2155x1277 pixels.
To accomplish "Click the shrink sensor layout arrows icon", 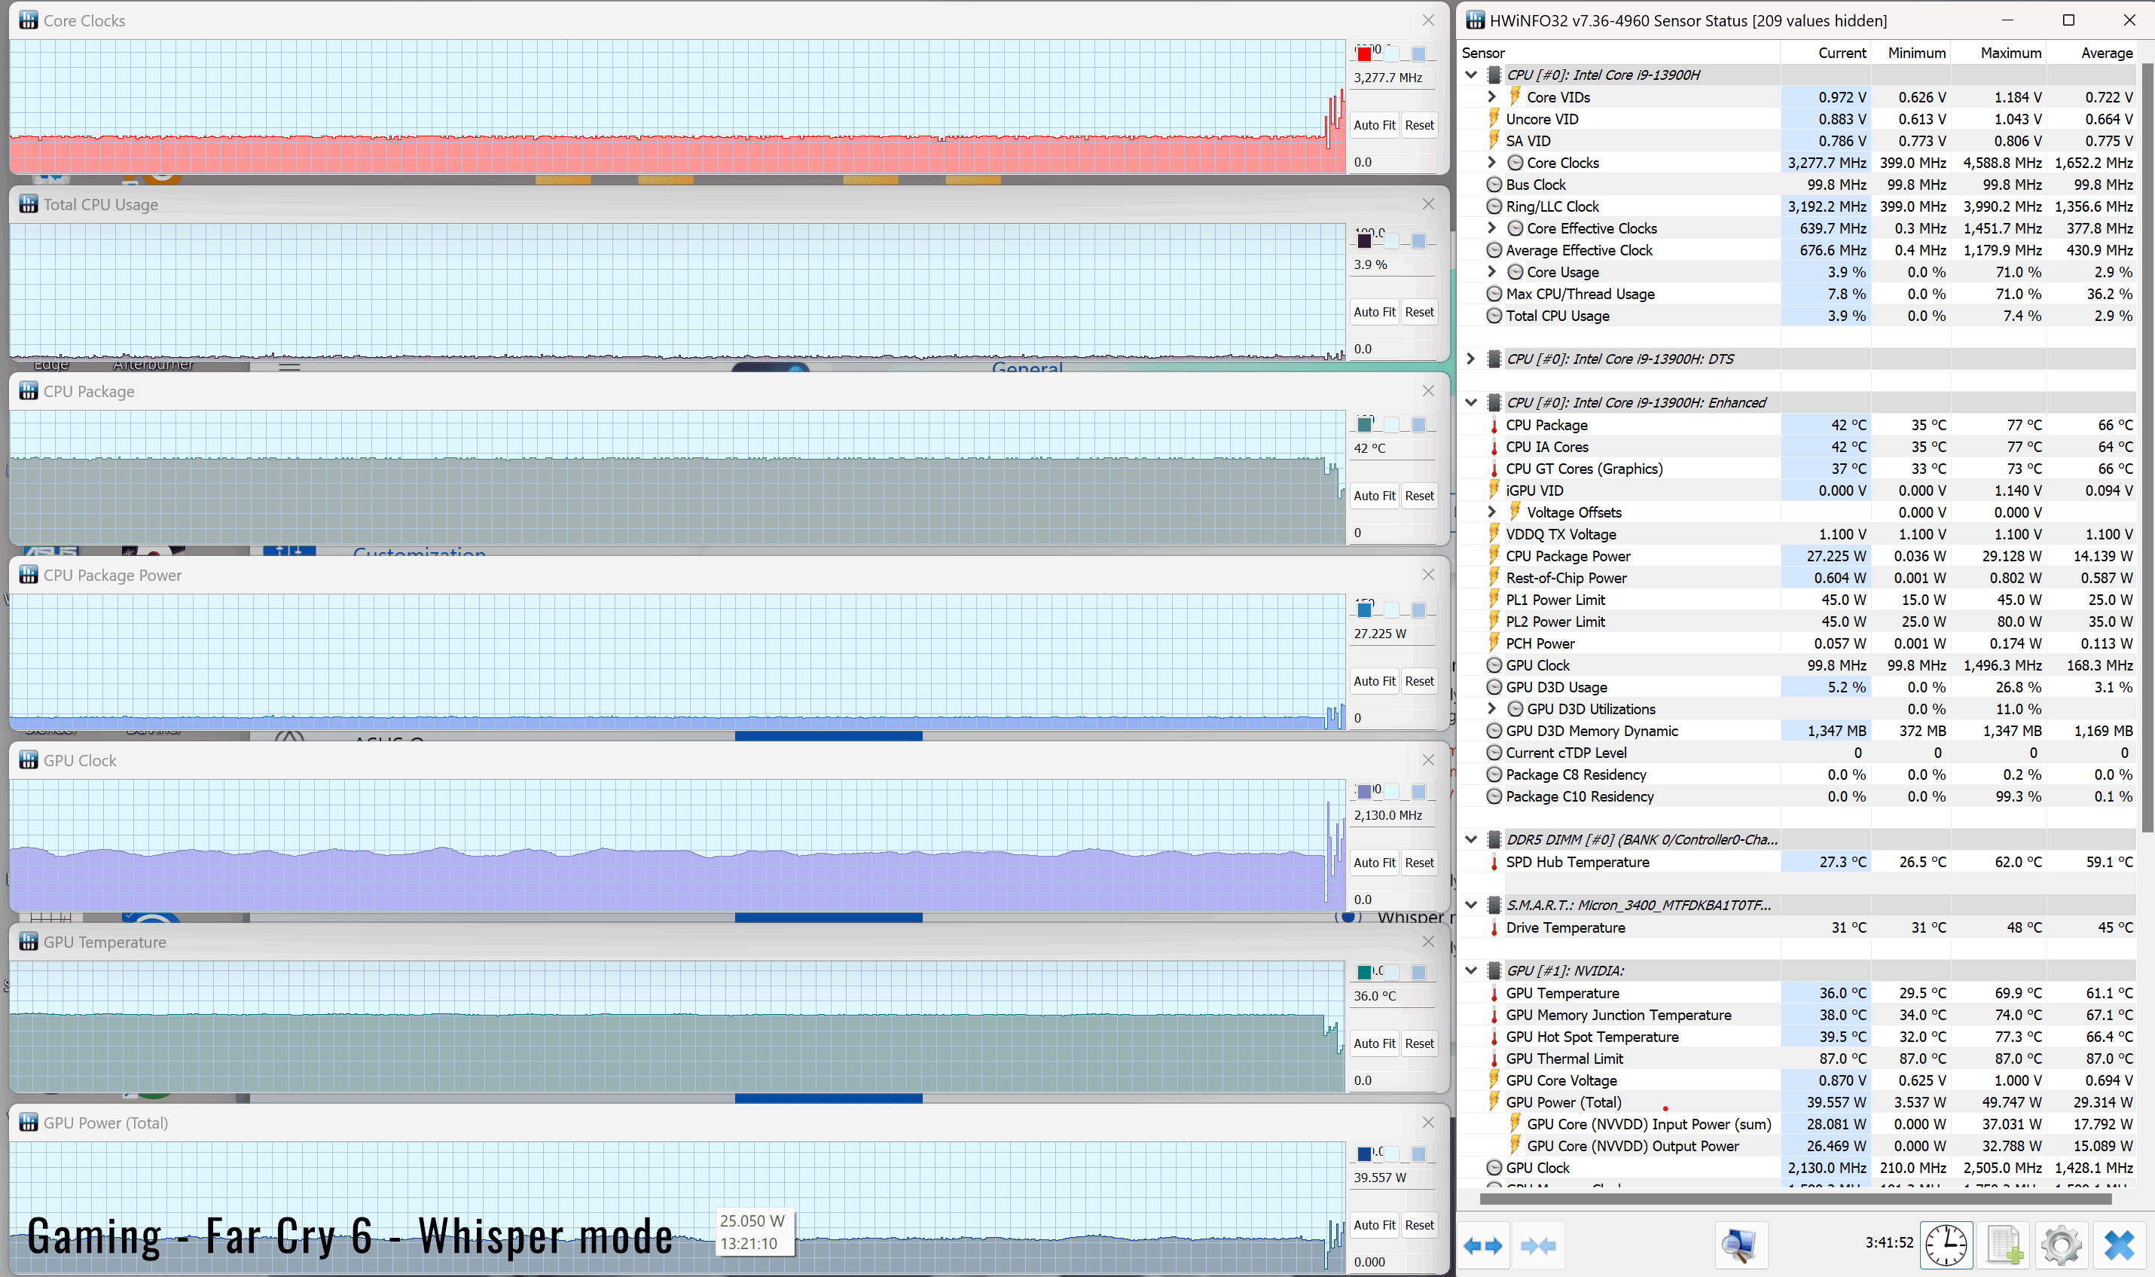I will point(1537,1245).
